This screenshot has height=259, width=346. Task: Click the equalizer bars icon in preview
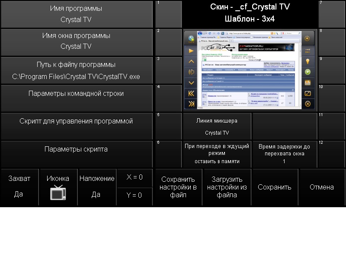point(308,82)
